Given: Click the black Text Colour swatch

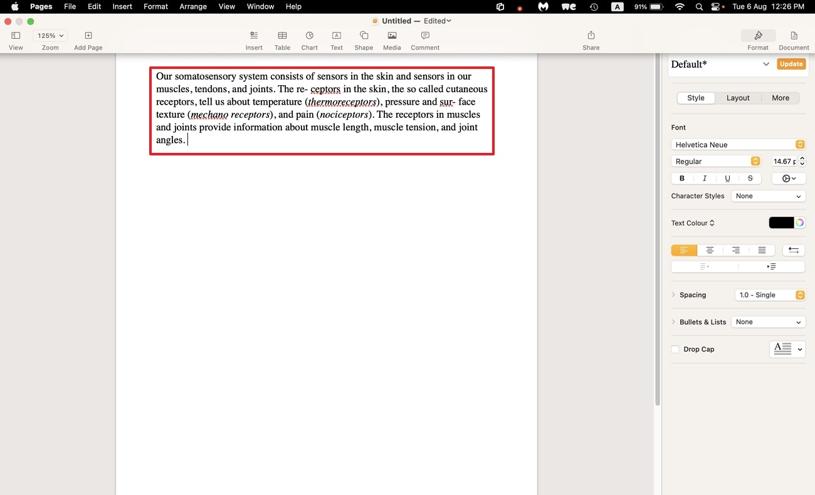Looking at the screenshot, I should coord(781,223).
